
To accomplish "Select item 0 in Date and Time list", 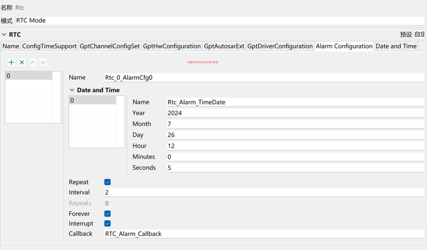I will 92,100.
